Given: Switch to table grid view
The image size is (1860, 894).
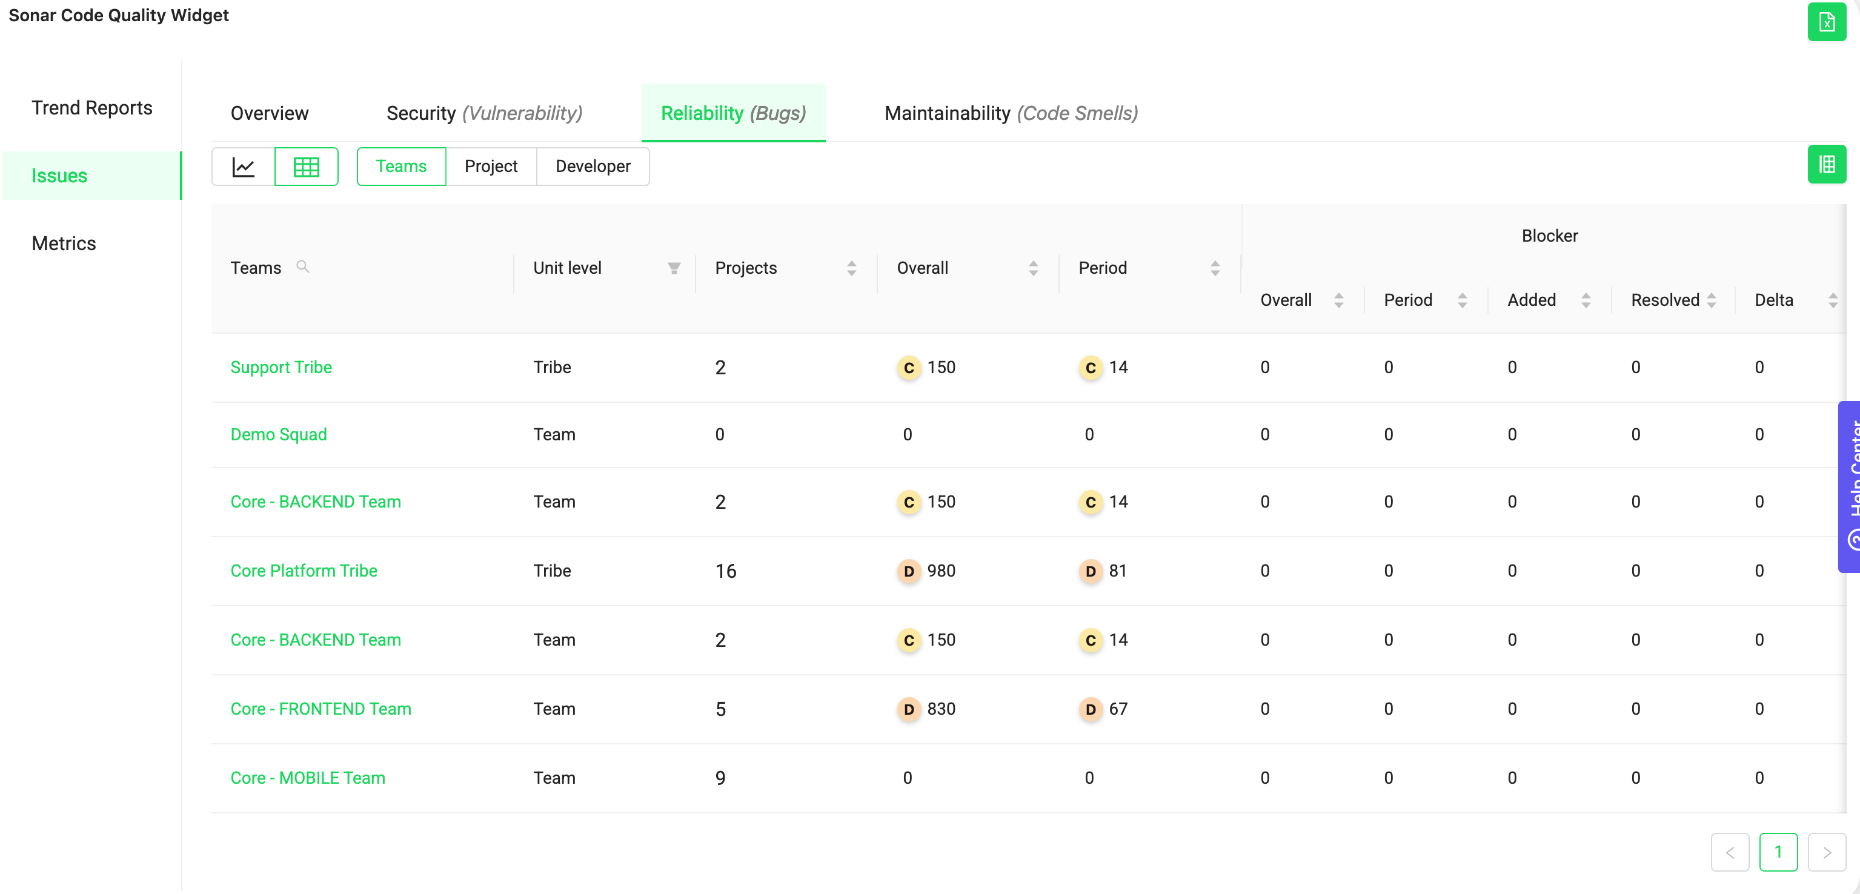Looking at the screenshot, I should (x=306, y=167).
